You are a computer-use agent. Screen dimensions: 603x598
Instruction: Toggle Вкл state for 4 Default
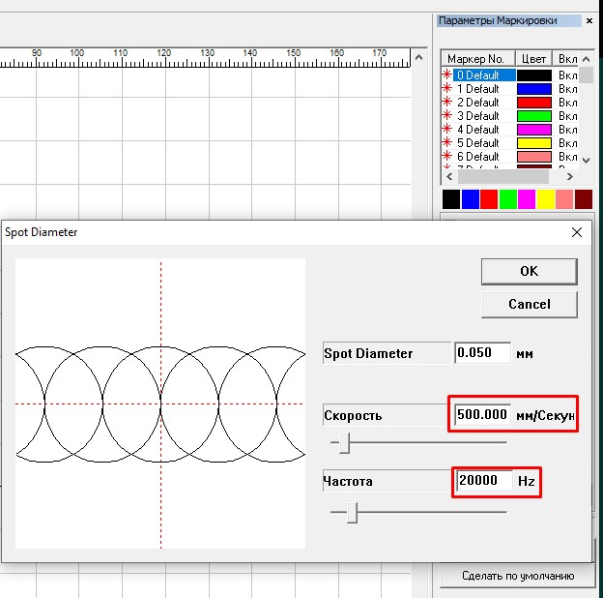(x=567, y=129)
